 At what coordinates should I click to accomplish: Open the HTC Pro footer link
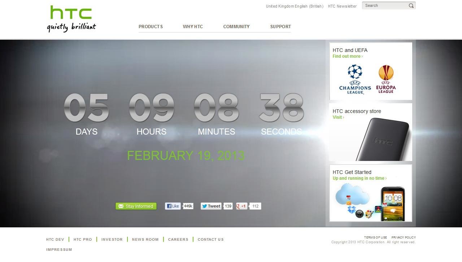[83, 239]
